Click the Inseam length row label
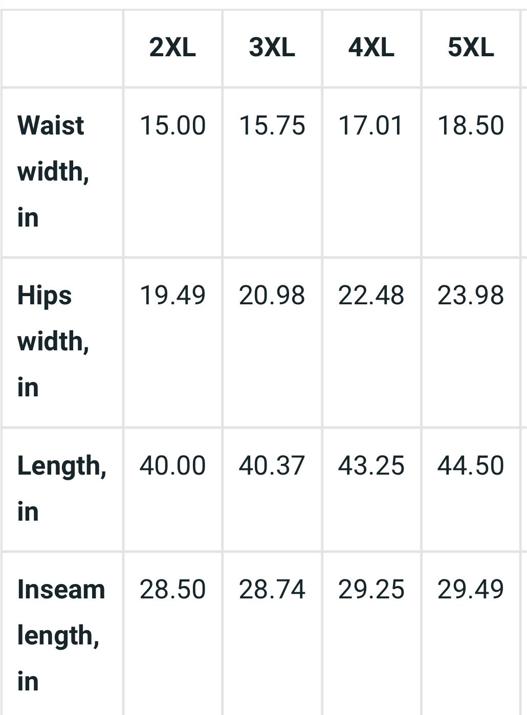The height and width of the screenshot is (715, 527). pyautogui.click(x=61, y=635)
